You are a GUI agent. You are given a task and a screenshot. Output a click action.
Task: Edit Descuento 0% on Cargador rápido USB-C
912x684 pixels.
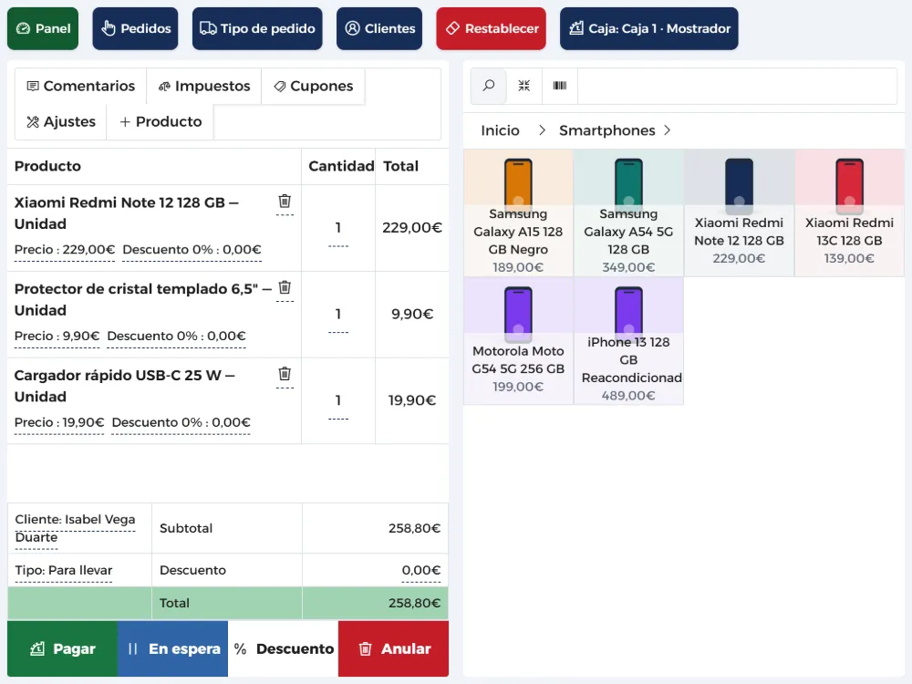181,422
